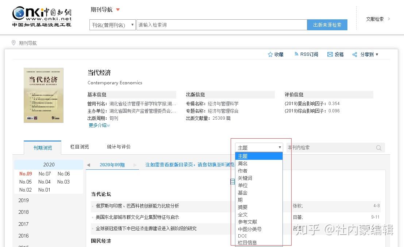Open the 文献检索 link
Image resolution: width=404 pixels, height=247 pixels.
coord(376,19)
